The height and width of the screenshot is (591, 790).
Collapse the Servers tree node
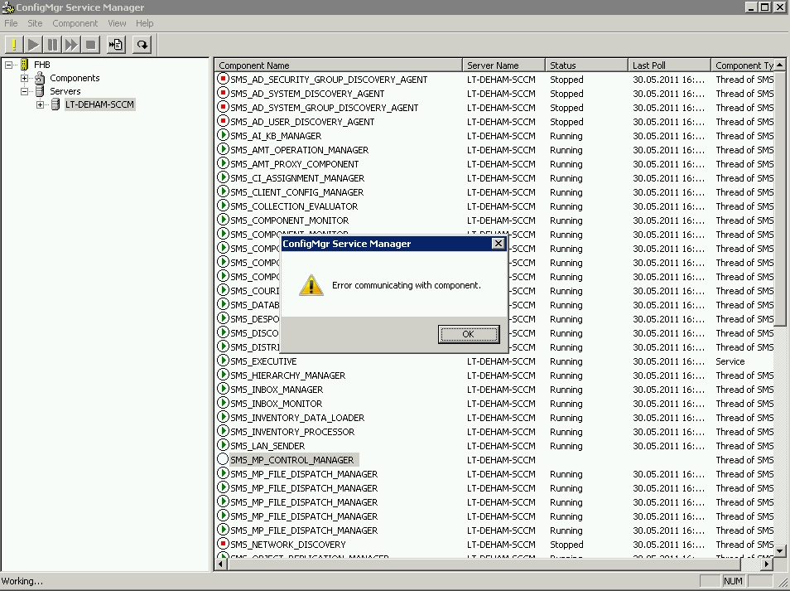pos(24,91)
